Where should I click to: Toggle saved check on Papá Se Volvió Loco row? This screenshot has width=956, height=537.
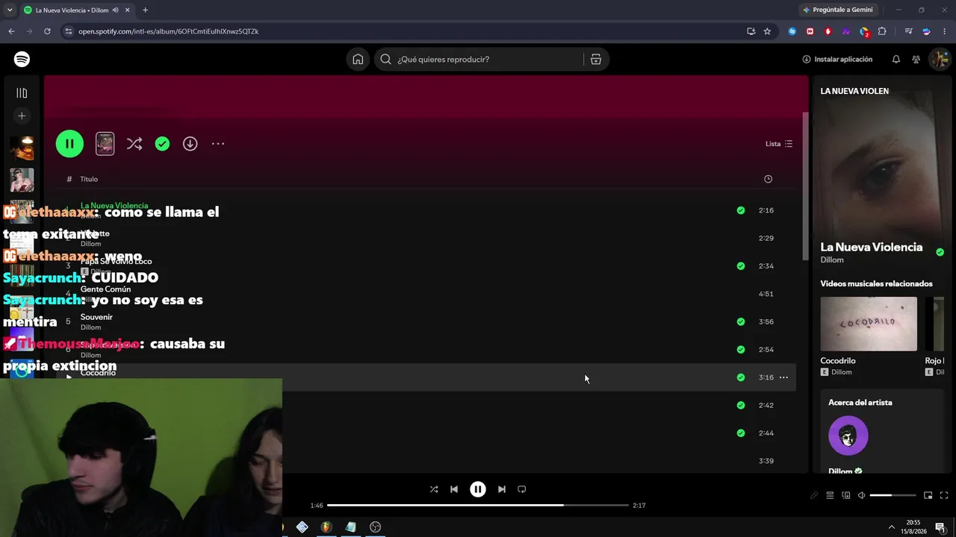coord(741,266)
